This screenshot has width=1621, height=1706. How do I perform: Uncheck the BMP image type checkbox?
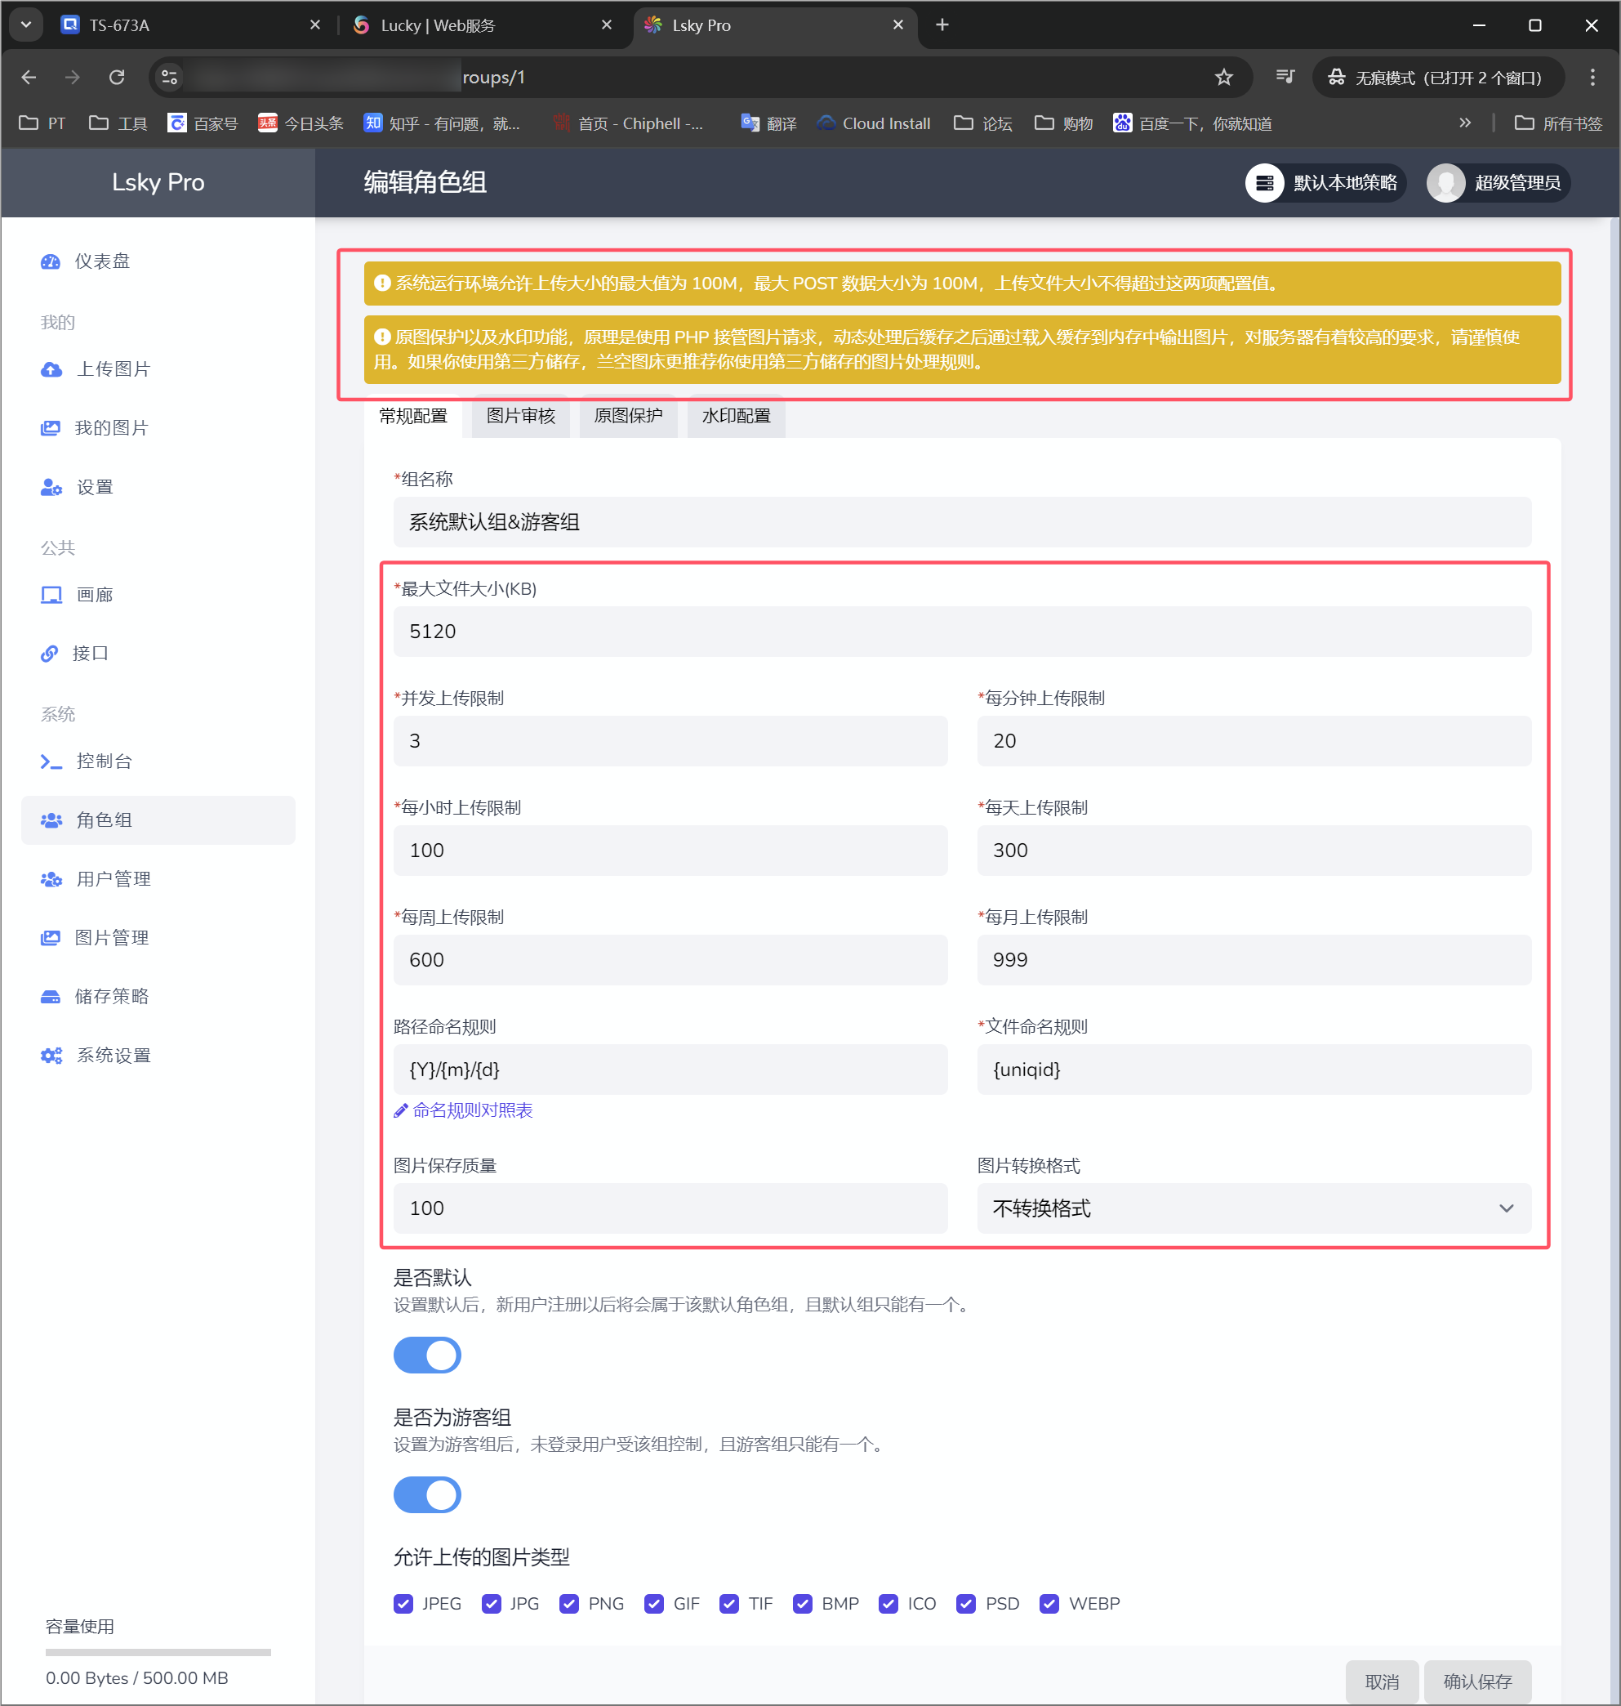point(803,1604)
